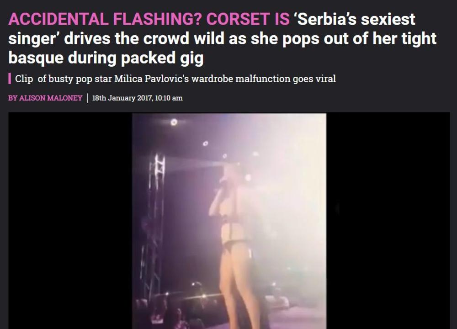Click the divider between author and date
Screen dimensions: 457x329
pos(87,98)
